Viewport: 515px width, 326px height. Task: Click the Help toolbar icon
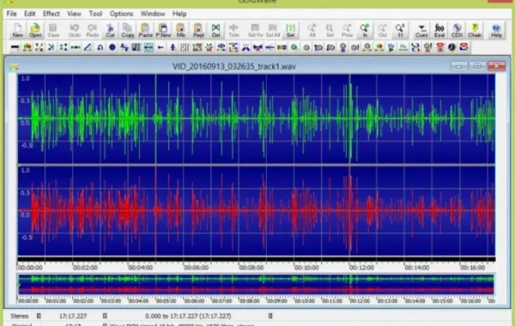496,31
